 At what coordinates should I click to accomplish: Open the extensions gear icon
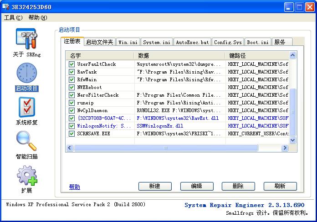[27, 175]
